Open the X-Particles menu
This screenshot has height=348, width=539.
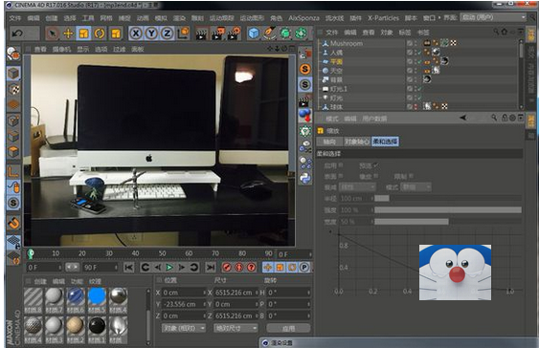[383, 18]
